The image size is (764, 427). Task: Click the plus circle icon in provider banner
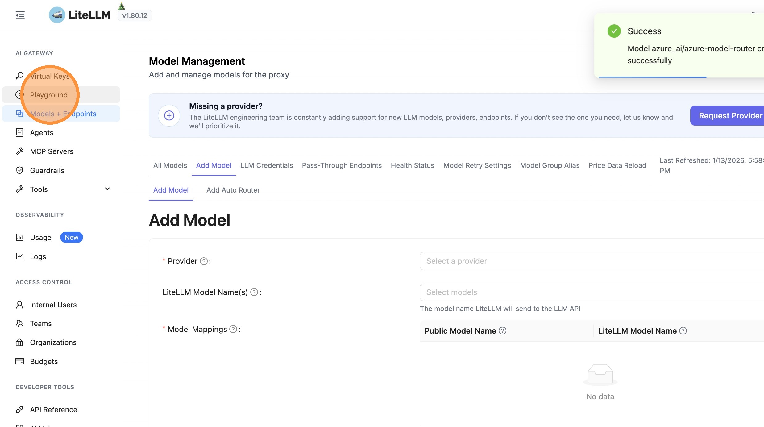tap(169, 116)
